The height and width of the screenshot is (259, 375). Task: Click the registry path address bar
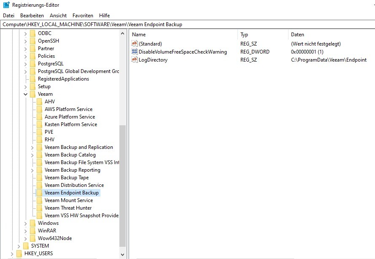pyautogui.click(x=187, y=24)
